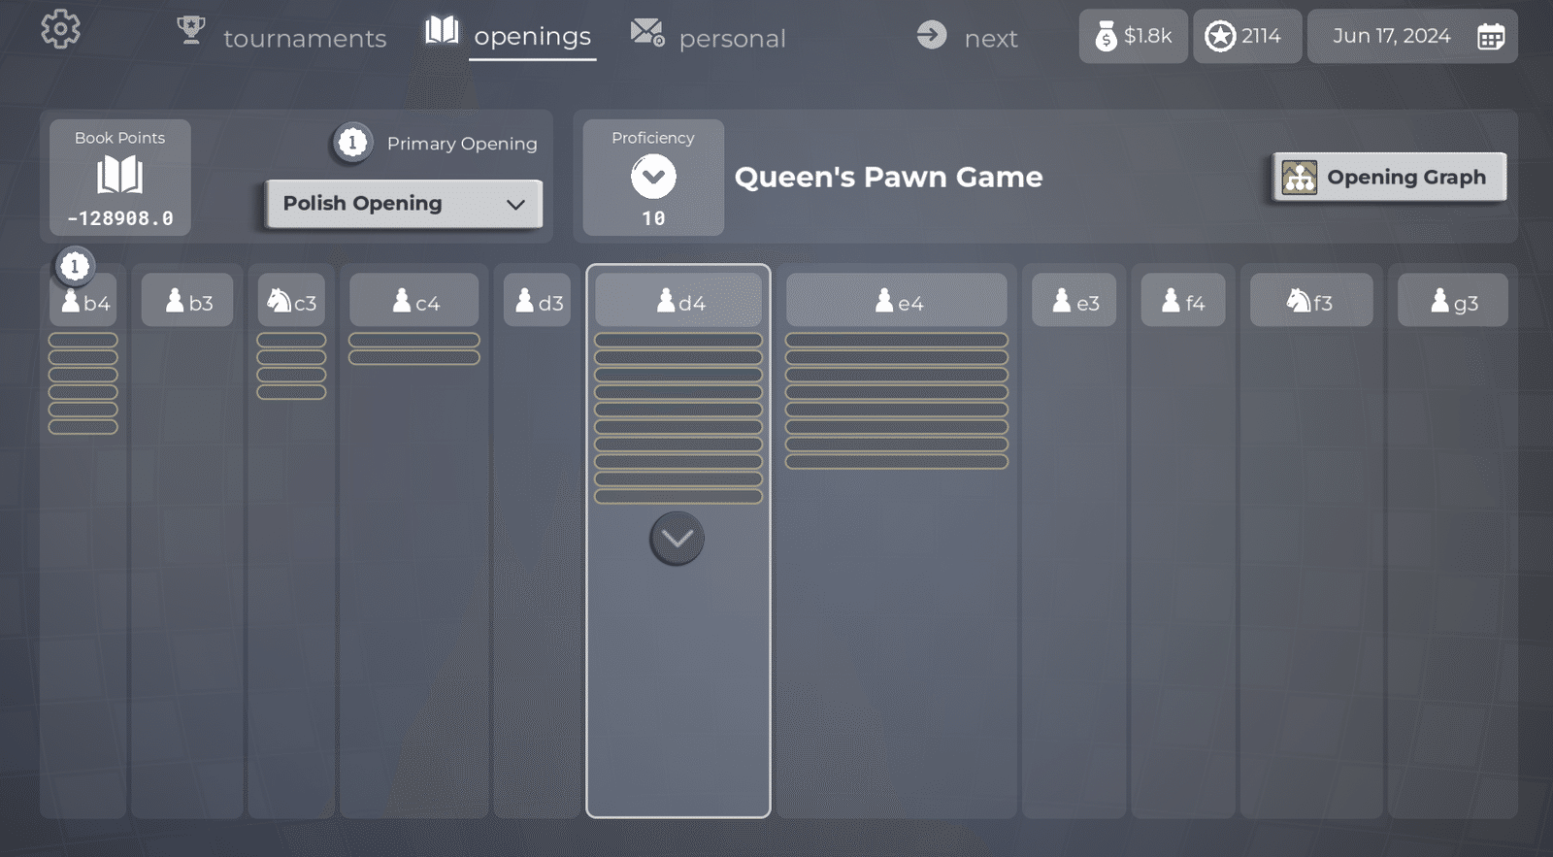Click the proficiency value 10
This screenshot has height=857, width=1553.
653,218
